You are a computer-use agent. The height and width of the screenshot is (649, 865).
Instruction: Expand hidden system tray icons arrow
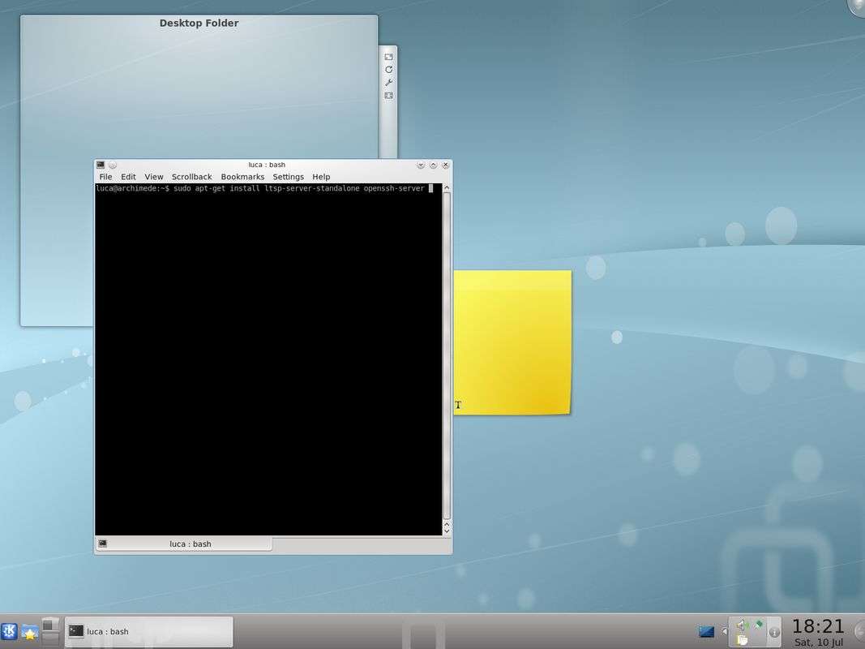(724, 631)
